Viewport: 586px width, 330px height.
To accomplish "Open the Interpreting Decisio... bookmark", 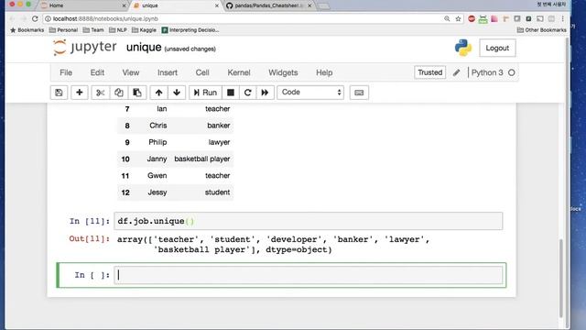I will (190, 30).
